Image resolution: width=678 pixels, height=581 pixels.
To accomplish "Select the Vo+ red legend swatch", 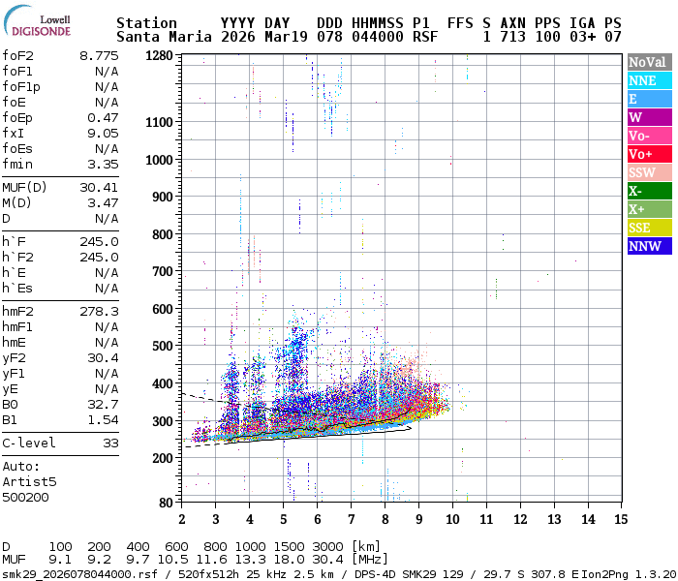I will click(x=650, y=154).
